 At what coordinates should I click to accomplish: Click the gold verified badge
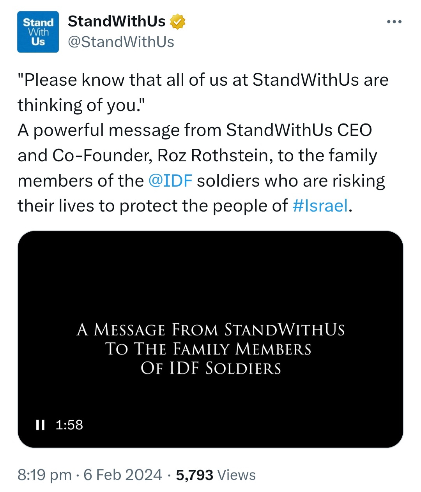[x=177, y=21]
